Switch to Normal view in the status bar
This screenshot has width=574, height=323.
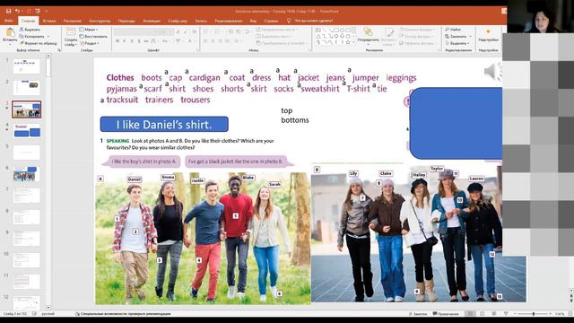tap(470, 314)
